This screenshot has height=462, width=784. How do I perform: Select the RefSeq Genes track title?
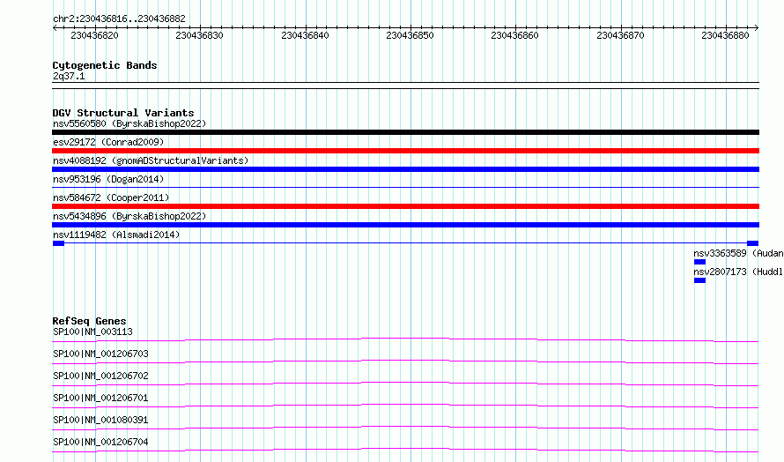[89, 321]
